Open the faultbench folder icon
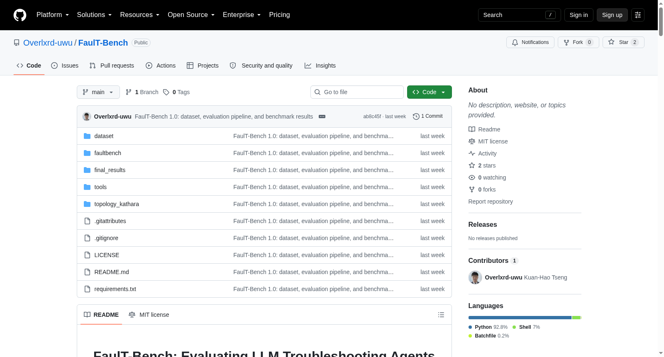Image resolution: width=664 pixels, height=357 pixels. tap(87, 153)
